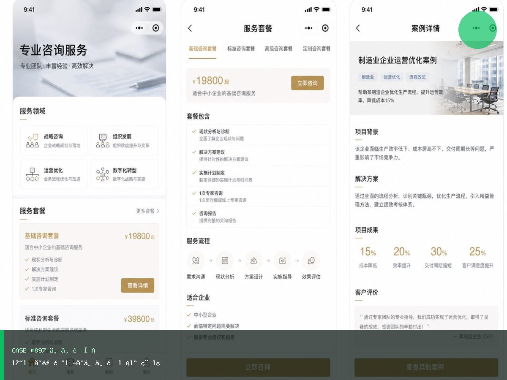Tap the 查看详情 button in the 基础咨询套餐 card
507x380 pixels.
[138, 285]
